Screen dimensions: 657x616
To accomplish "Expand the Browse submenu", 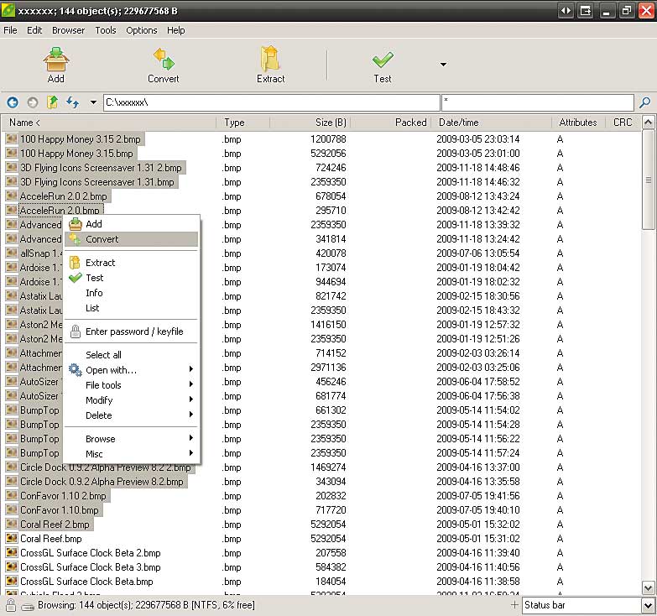I will (x=131, y=439).
